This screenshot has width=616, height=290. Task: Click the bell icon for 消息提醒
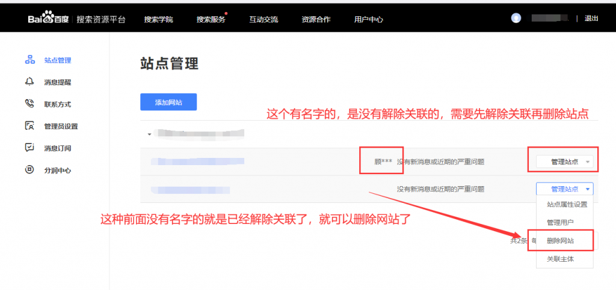coord(30,82)
